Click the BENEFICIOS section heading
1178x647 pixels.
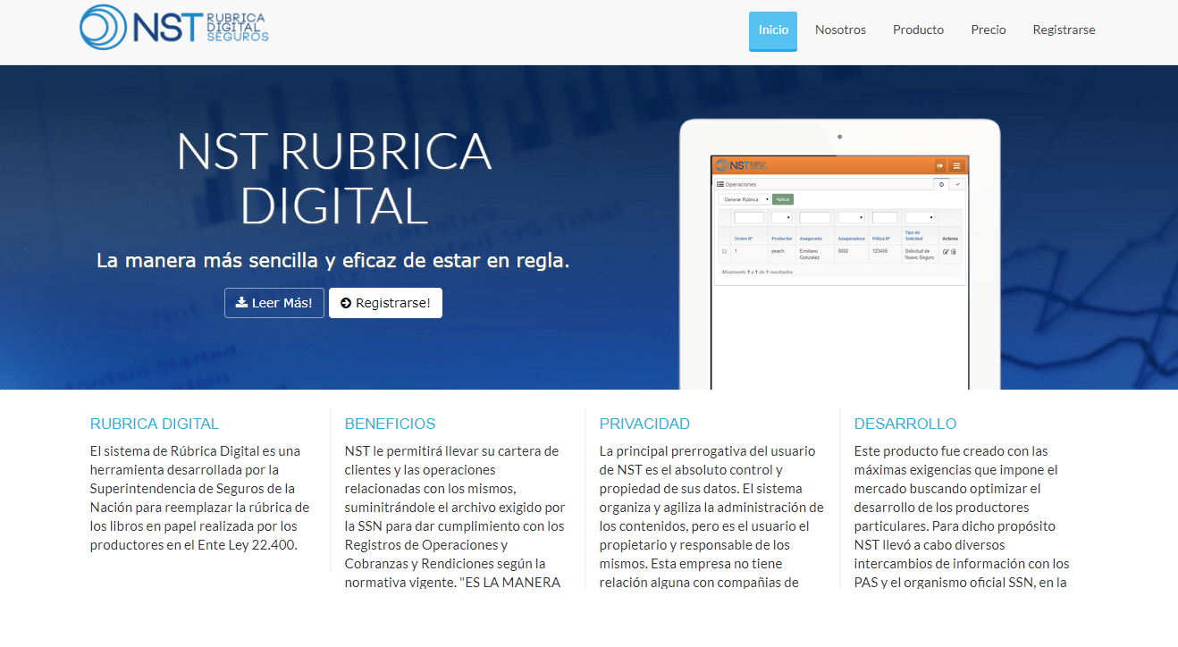pyautogui.click(x=390, y=424)
